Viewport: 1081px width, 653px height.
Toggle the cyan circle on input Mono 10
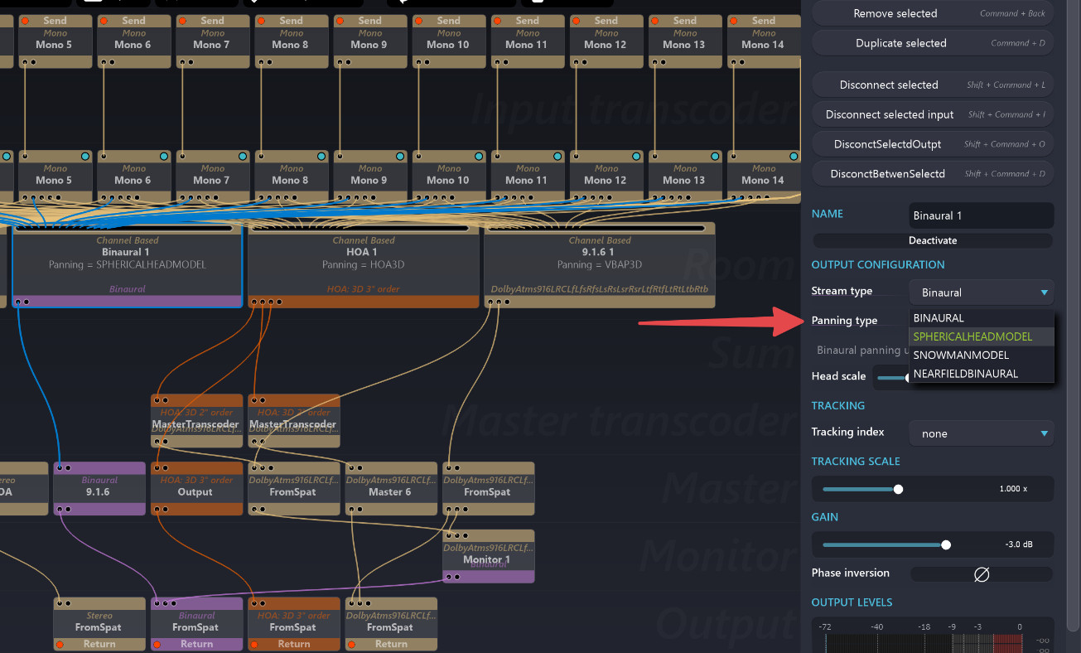(478, 156)
